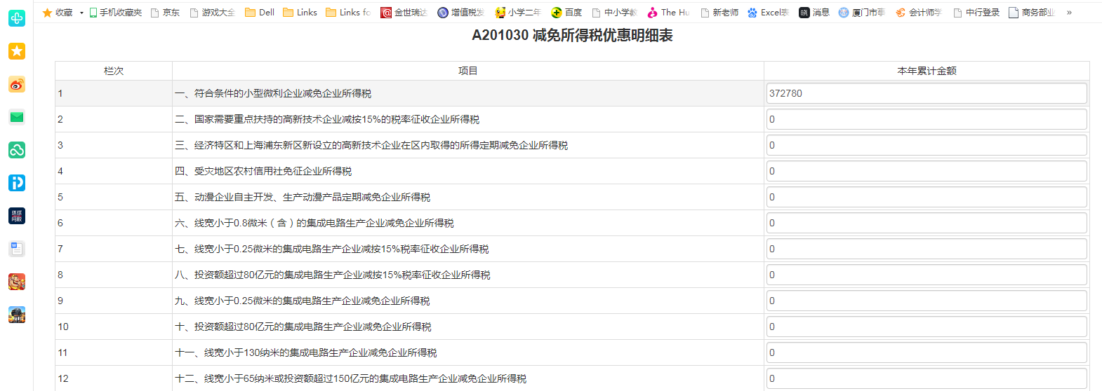The image size is (1102, 391).
Task: Open the battle game sidebar icon at bottom
Action: point(17,315)
